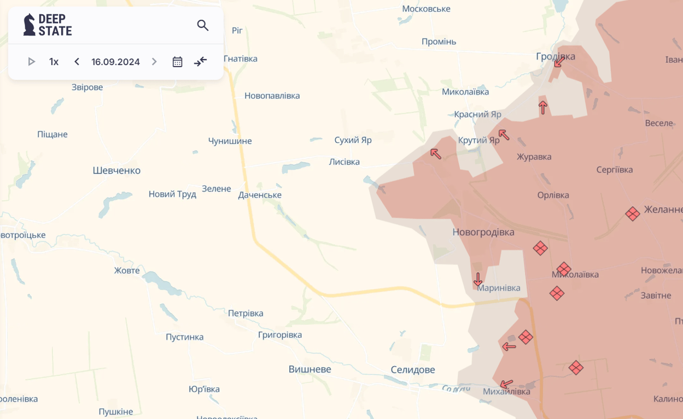Click the arrow marker at Гродівка
Viewport: 683px width, 419px height.
pyautogui.click(x=557, y=62)
